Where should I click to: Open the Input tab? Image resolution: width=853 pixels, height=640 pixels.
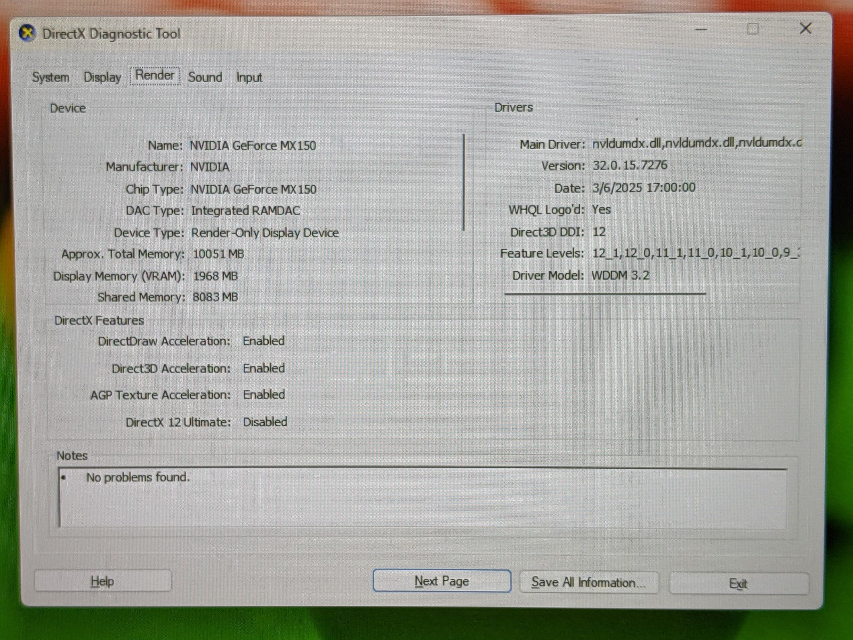[x=249, y=78]
